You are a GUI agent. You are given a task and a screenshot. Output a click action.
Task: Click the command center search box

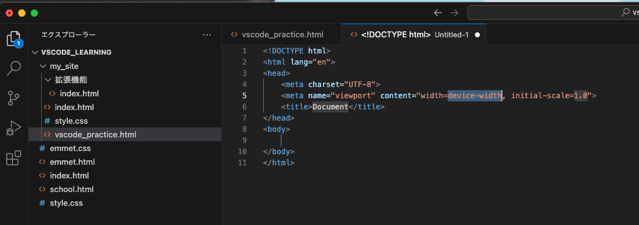[x=553, y=12]
